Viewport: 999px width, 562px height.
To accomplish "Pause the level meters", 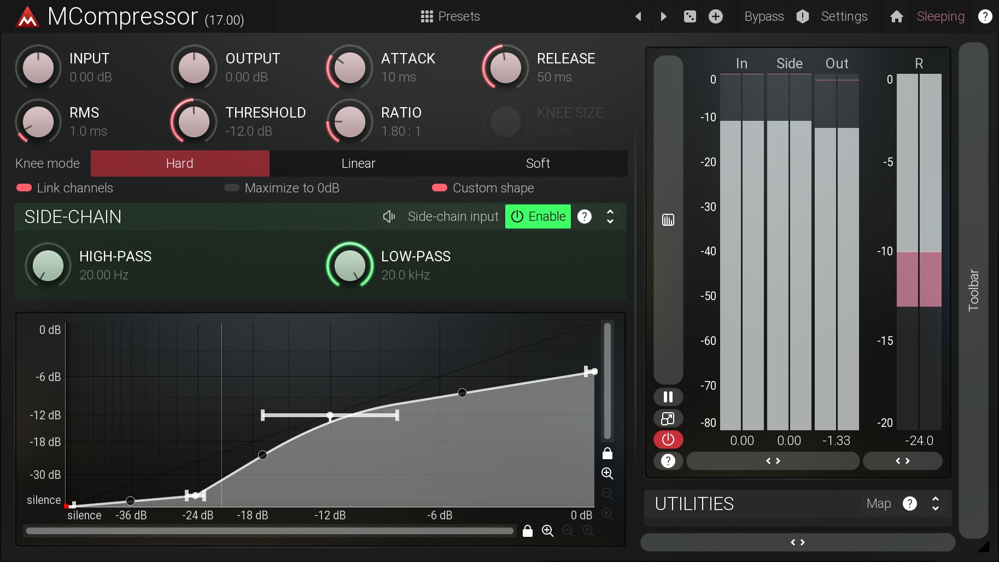I will click(x=668, y=397).
